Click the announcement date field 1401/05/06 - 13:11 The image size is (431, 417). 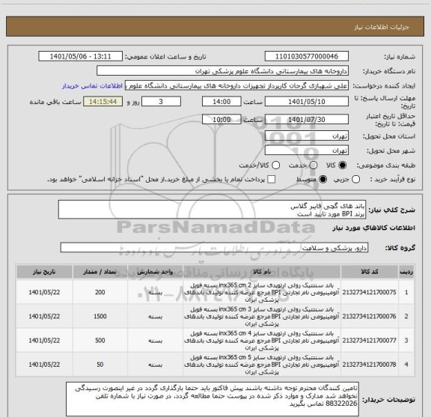[x=80, y=56]
